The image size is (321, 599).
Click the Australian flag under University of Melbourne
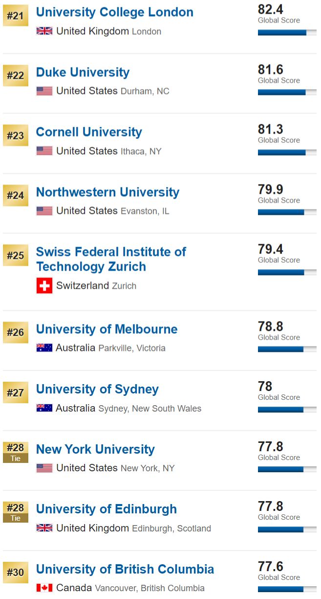coord(44,348)
